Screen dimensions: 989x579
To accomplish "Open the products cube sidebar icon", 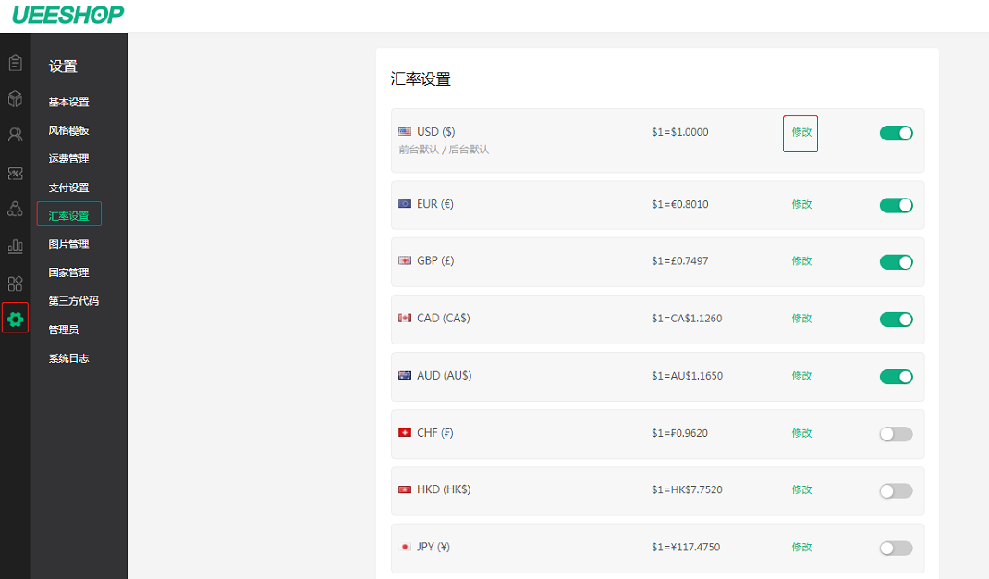I will pyautogui.click(x=15, y=99).
